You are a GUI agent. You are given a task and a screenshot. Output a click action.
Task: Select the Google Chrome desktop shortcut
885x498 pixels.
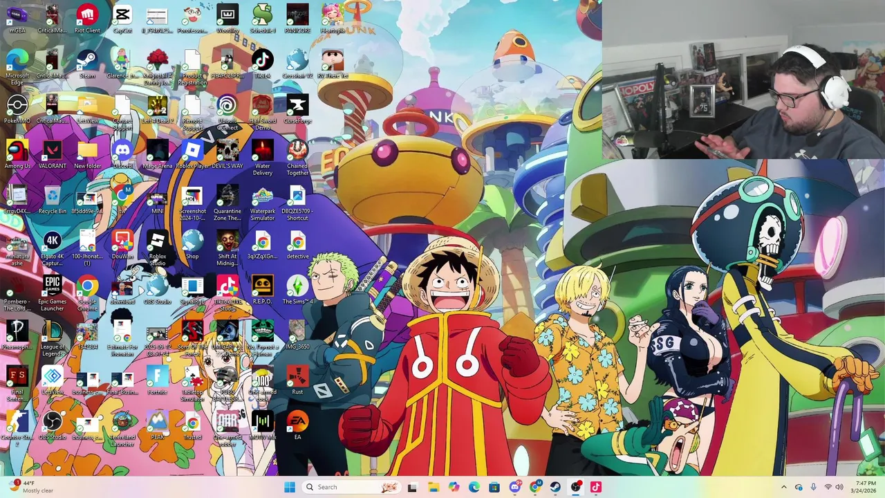[x=88, y=293]
